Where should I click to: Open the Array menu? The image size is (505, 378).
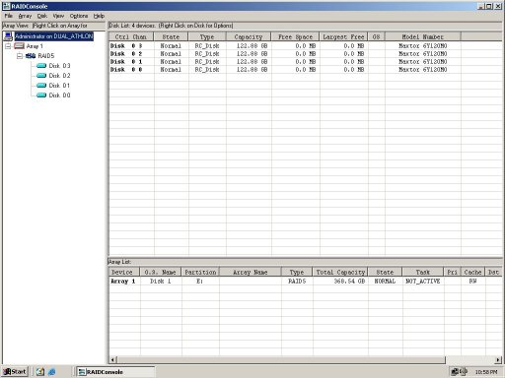pos(25,16)
